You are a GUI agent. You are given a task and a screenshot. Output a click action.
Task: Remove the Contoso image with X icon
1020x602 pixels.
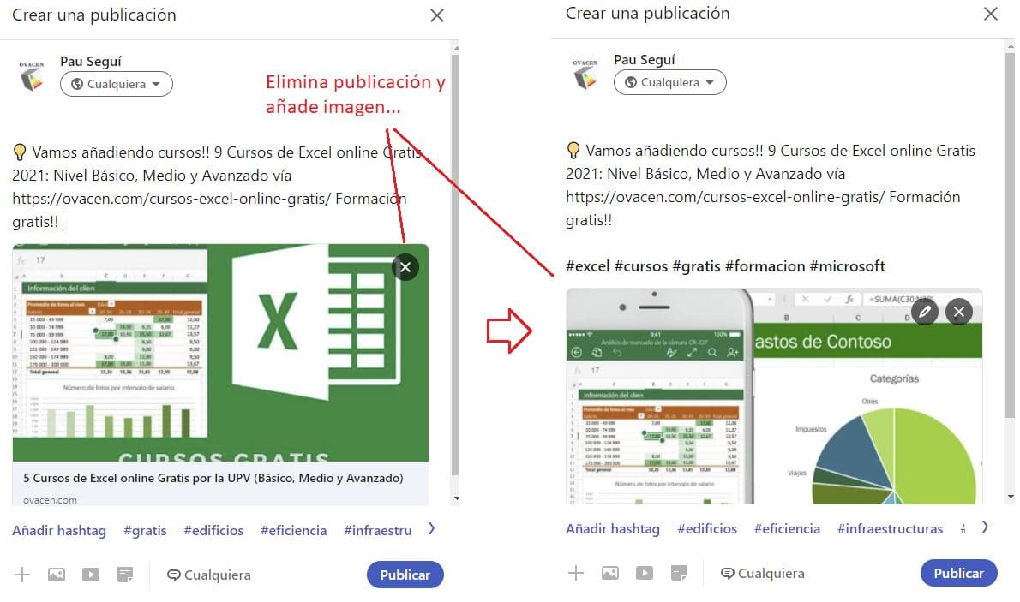click(x=959, y=312)
